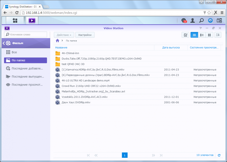Viewport: 227px width, 162px height.
Task: Toggle multi-select checkbox mode button
Action: click(186, 35)
